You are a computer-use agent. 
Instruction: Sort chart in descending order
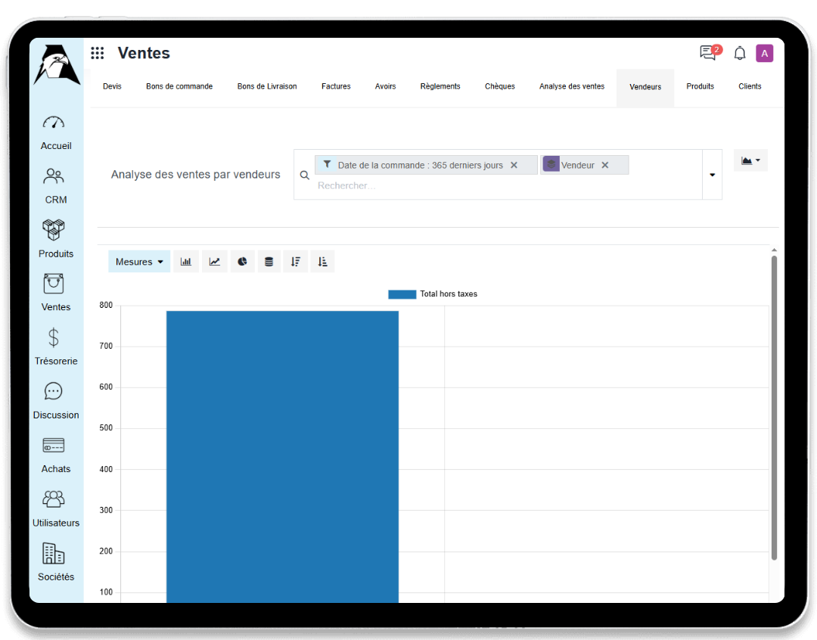click(296, 262)
